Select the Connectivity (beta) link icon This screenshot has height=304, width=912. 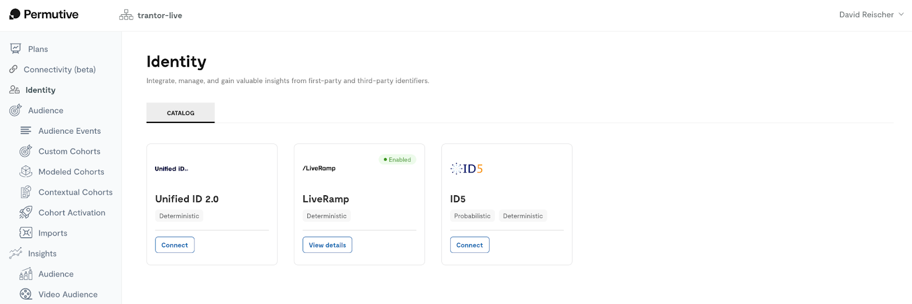(14, 69)
